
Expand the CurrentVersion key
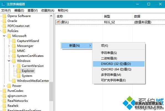point(14,66)
